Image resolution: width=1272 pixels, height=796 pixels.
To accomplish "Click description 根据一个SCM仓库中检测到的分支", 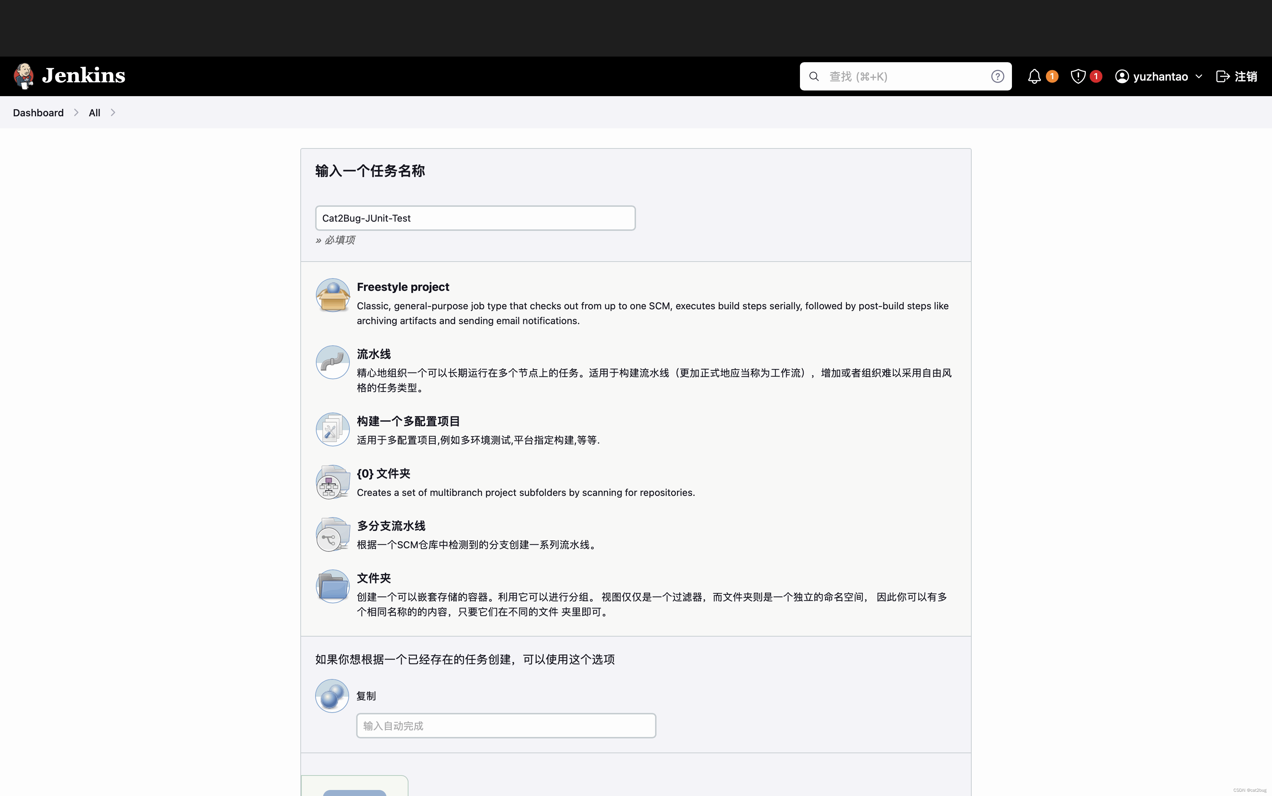I will click(x=477, y=544).
